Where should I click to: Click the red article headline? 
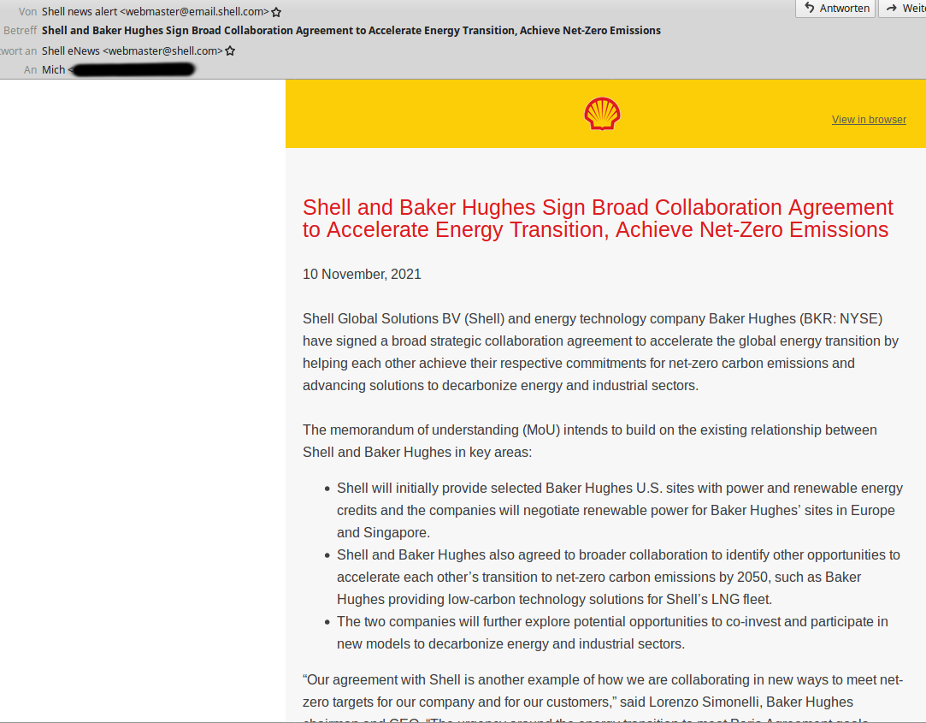pyautogui.click(x=598, y=218)
